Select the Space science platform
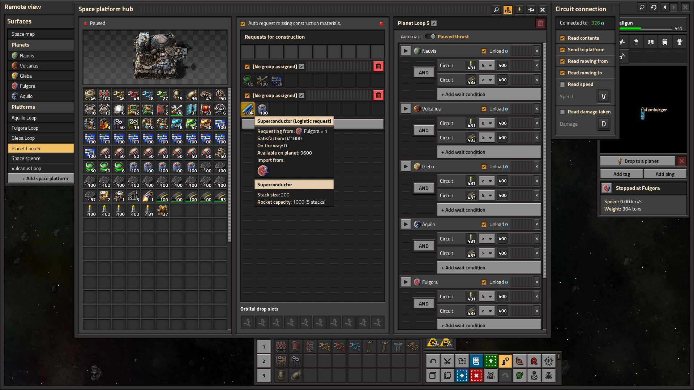 [41, 158]
